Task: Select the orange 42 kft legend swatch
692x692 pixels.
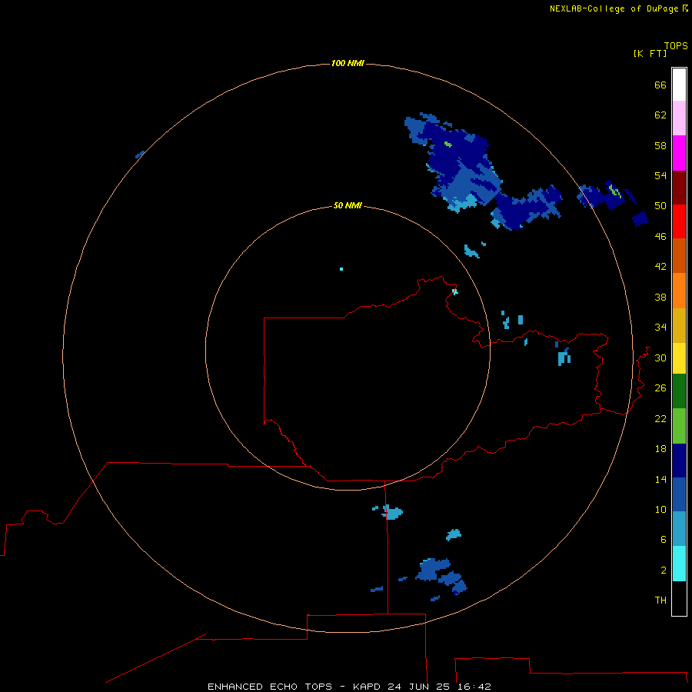Action: 679,291
